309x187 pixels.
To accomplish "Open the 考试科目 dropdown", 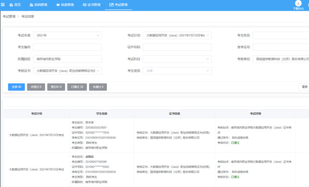I will pyautogui.click(x=177, y=59).
